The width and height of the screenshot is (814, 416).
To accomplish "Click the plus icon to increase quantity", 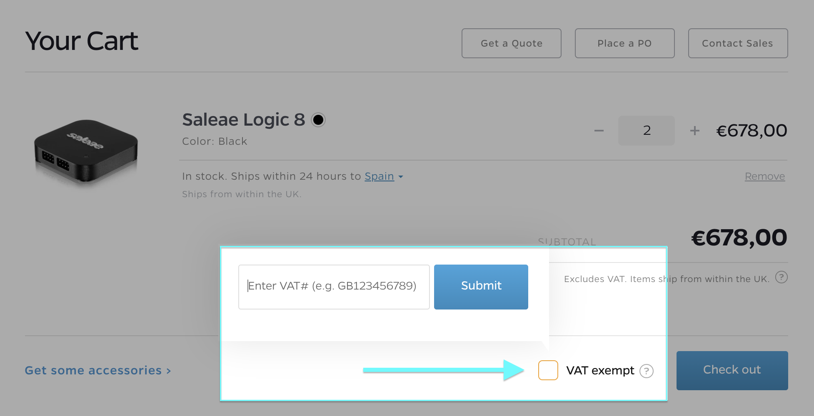I will [x=694, y=131].
